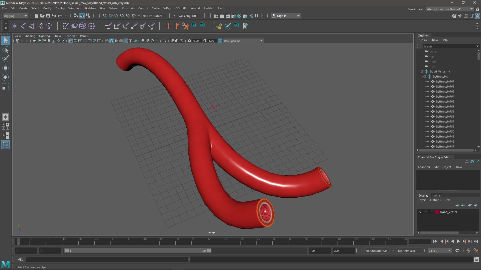481x270 pixels.
Task: Click the Blood_Vessel layer color swatch
Action: coord(437,212)
